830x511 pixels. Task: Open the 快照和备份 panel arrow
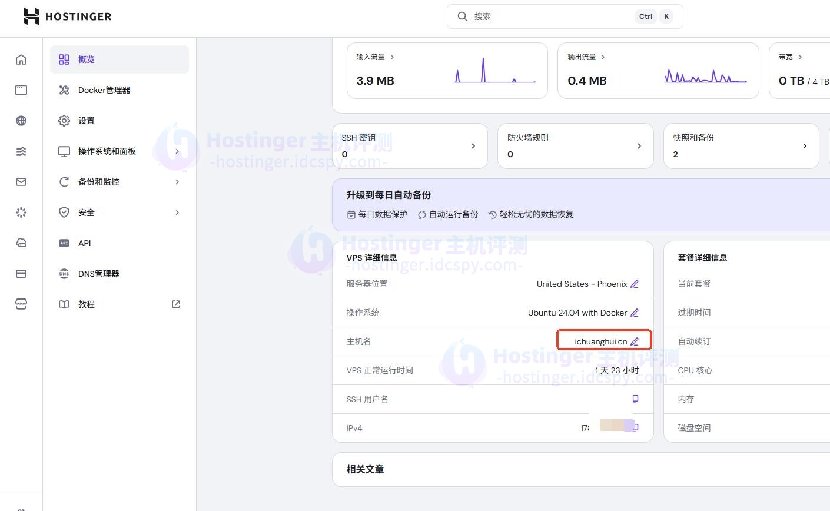click(805, 145)
